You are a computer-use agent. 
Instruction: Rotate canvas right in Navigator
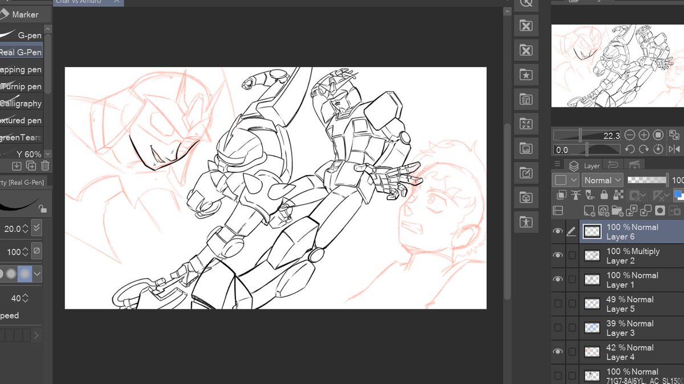point(644,150)
